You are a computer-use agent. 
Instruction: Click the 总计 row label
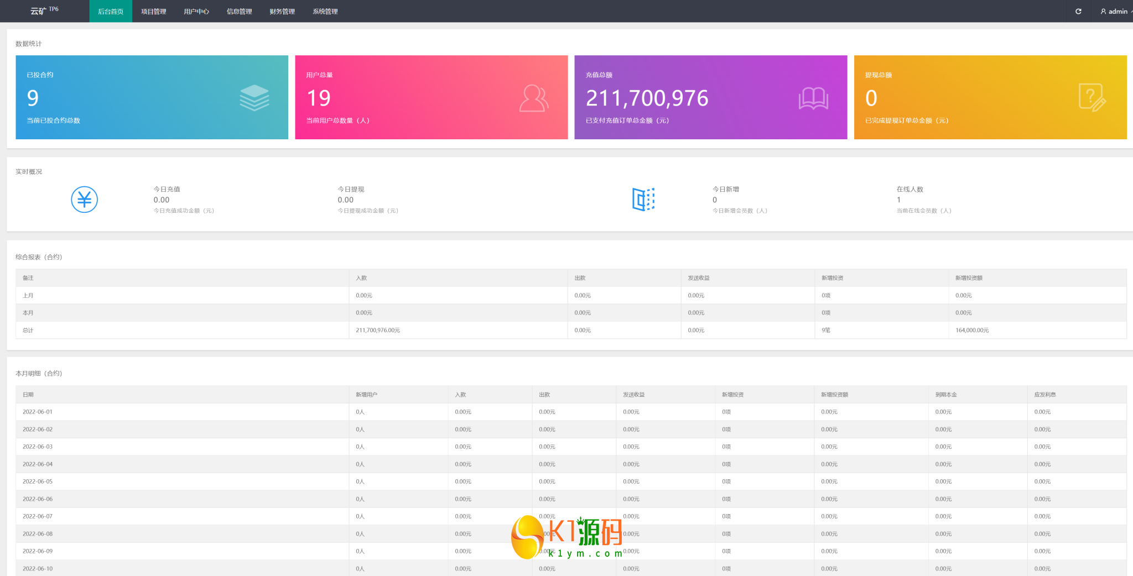pos(28,331)
